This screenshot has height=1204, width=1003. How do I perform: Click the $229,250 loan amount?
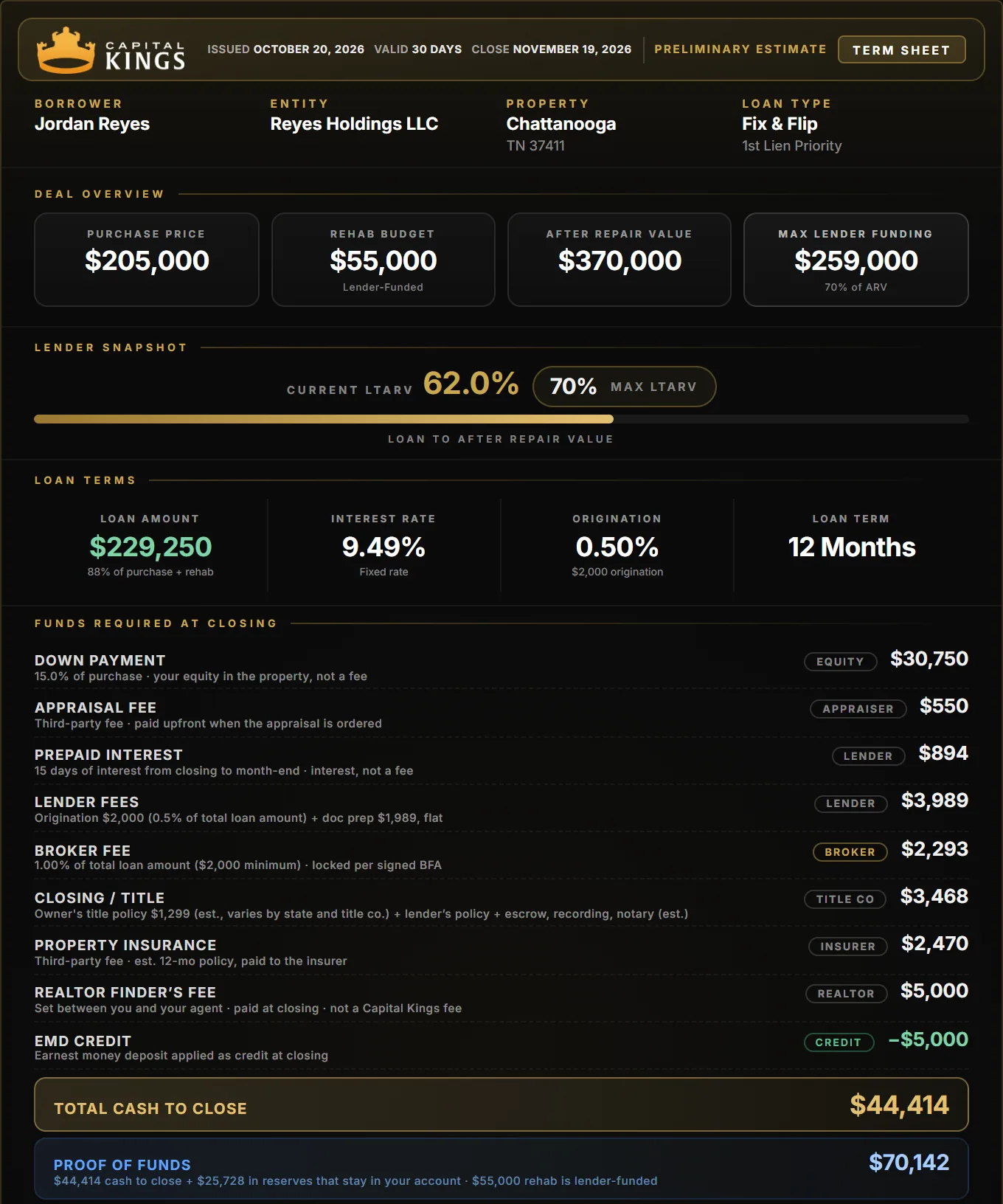pyautogui.click(x=150, y=547)
